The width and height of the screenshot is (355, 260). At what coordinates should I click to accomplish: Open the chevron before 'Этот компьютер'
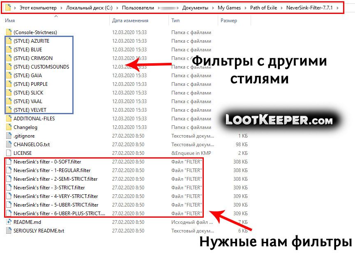pyautogui.click(x=15, y=8)
